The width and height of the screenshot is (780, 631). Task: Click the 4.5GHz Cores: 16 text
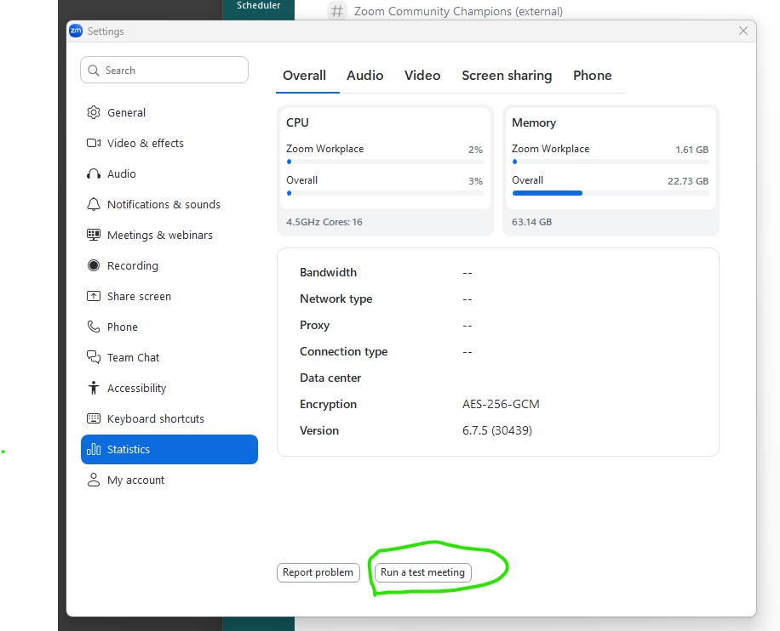324,222
